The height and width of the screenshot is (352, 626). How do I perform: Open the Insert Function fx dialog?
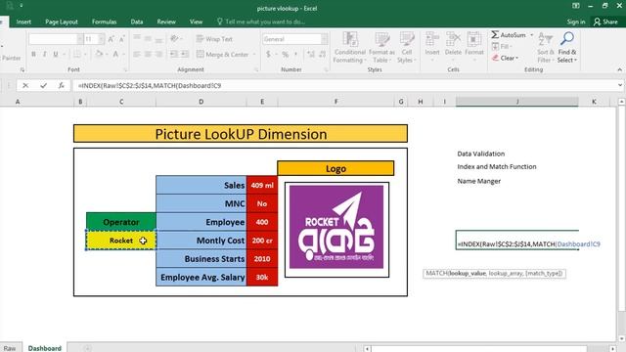pos(61,85)
